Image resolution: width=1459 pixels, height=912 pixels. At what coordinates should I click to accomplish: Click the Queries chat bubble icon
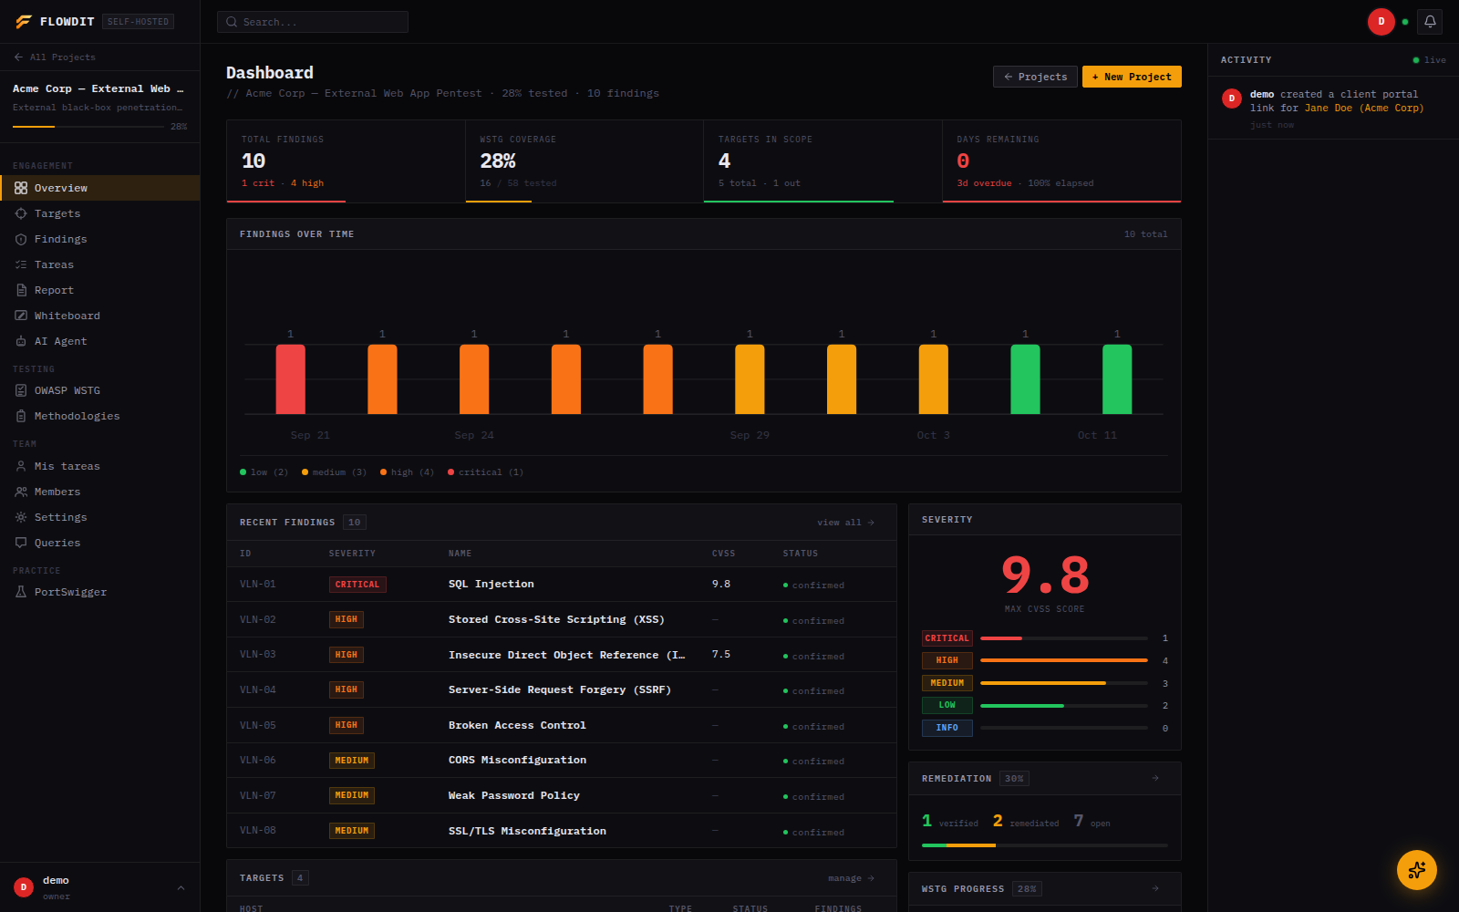21,543
